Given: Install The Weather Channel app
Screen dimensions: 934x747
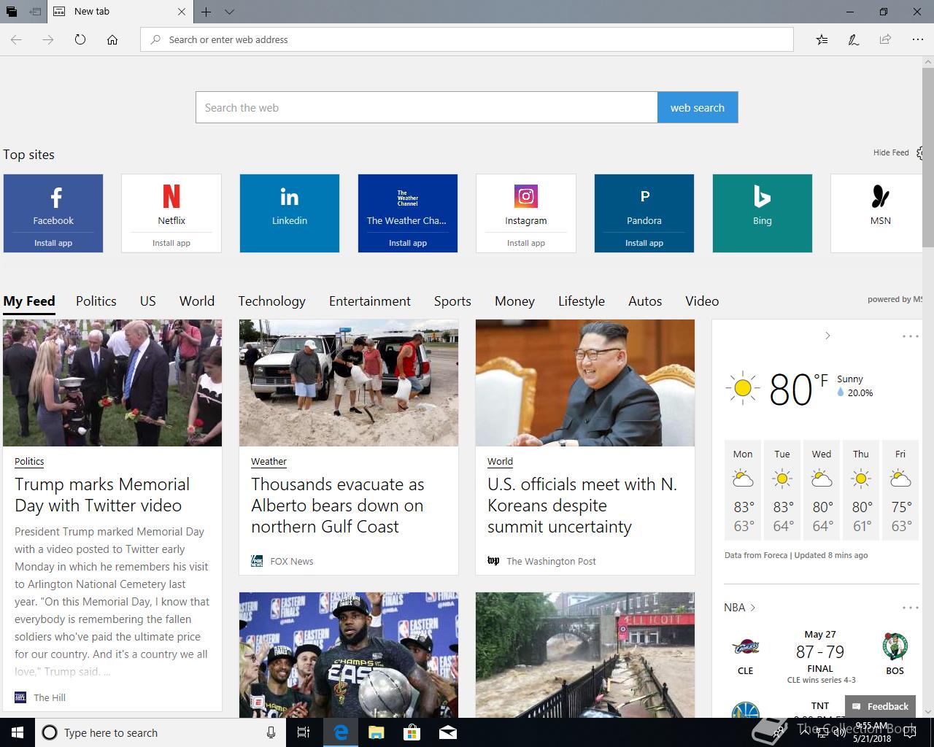Looking at the screenshot, I should tap(408, 243).
